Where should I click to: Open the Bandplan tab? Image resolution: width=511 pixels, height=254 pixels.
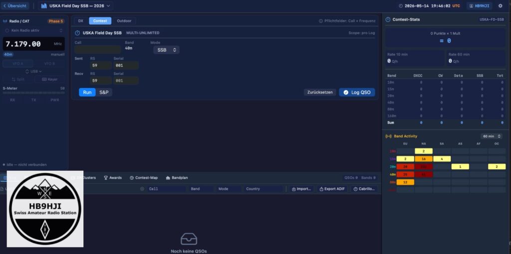click(177, 178)
